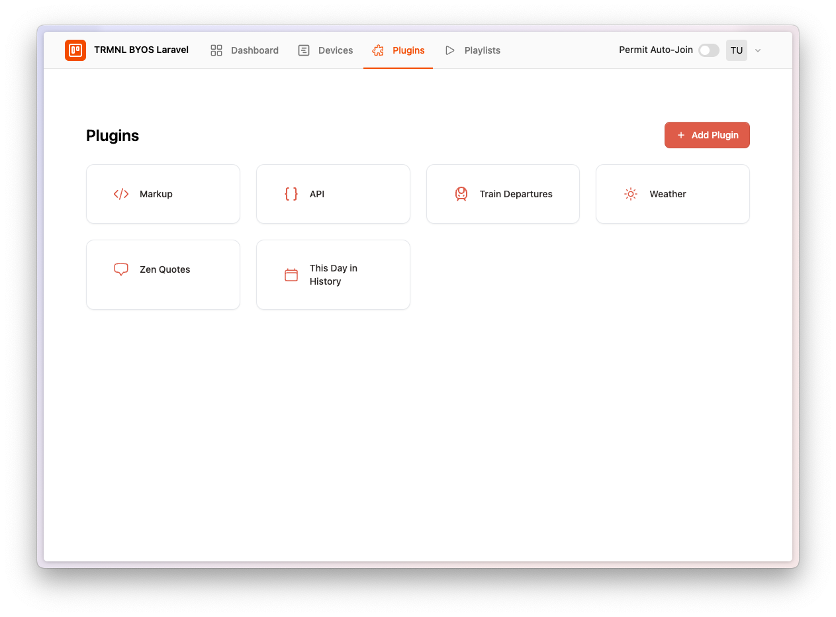This screenshot has width=836, height=617.
Task: Click the plus icon inside Add Plugin button
Action: coord(681,135)
